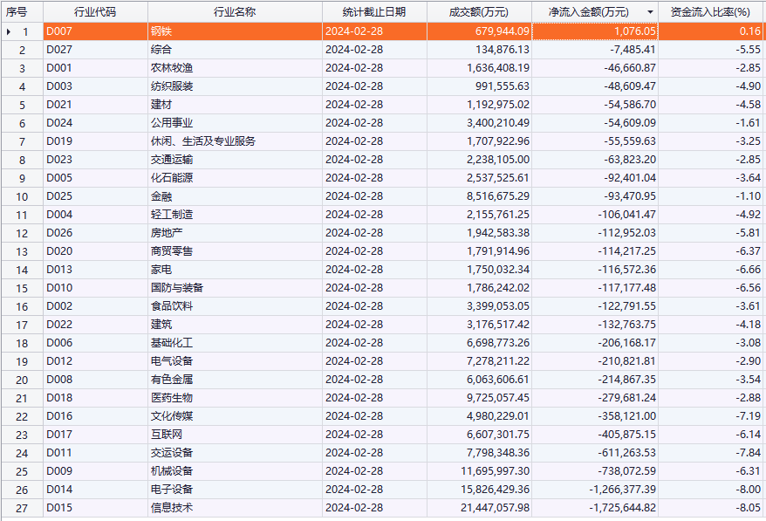Sort by 行业代码 column header
Screen dimensions: 766x521
click(94, 12)
